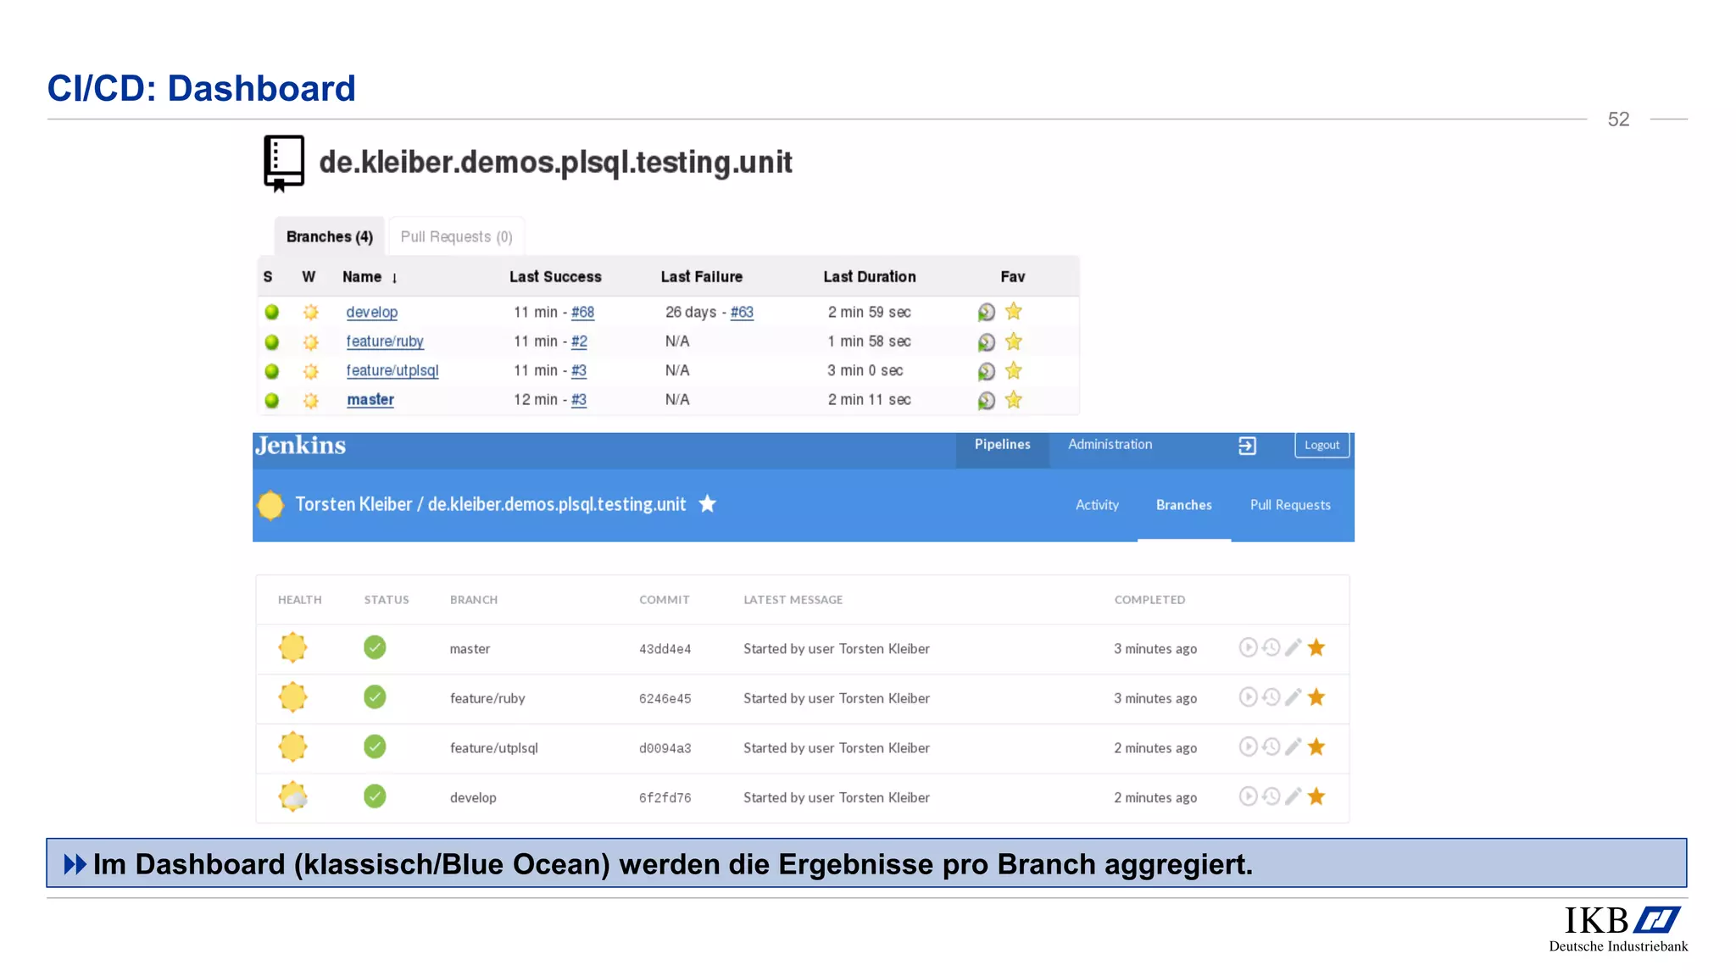Click slide number 52
Viewport: 1736px width, 976px height.
(1618, 119)
